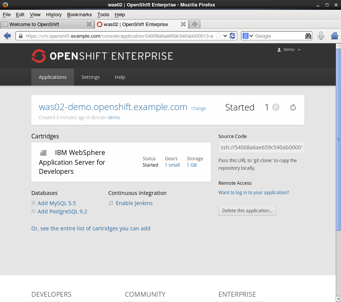Click 'Add MySQL 5.5' link
The image size is (341, 302).
pyautogui.click(x=57, y=203)
